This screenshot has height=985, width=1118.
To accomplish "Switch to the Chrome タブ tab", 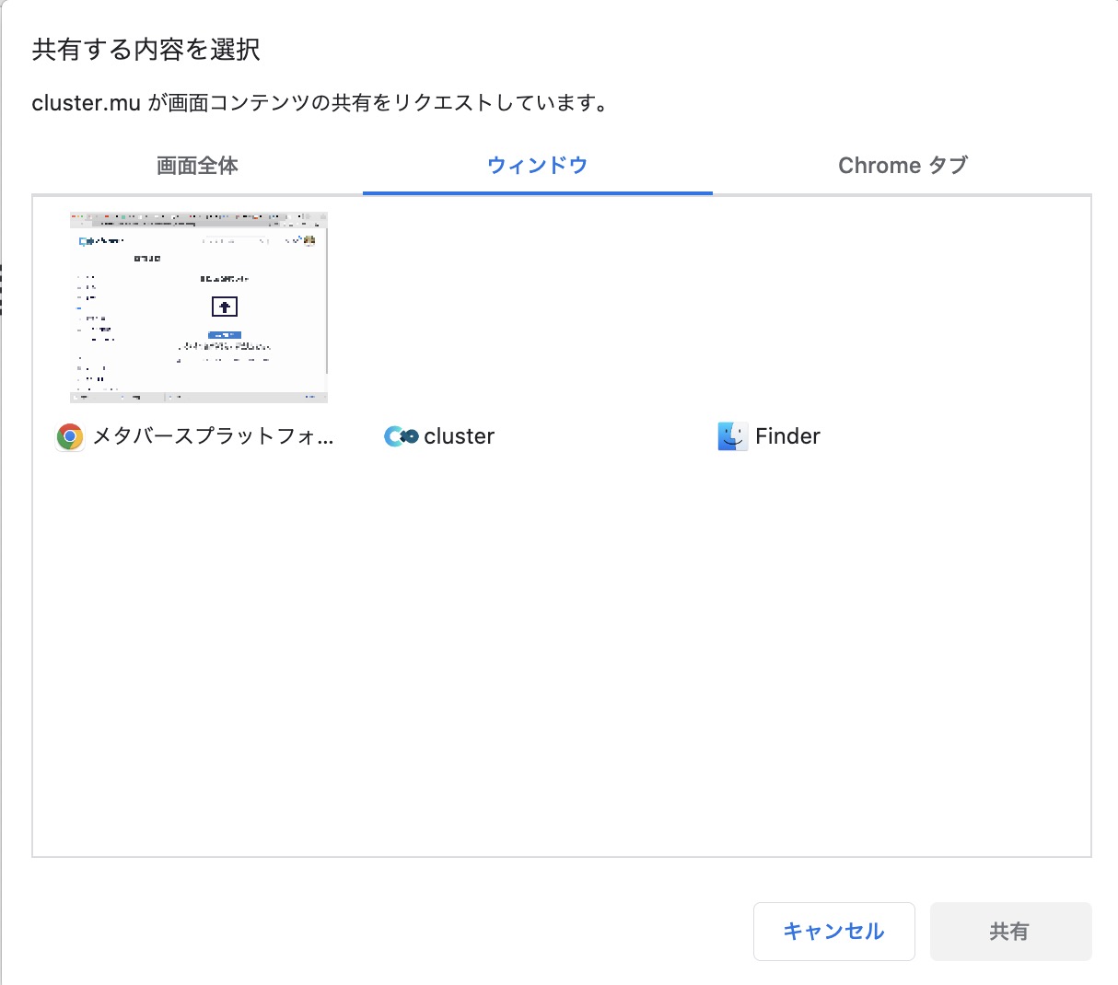I will click(903, 165).
